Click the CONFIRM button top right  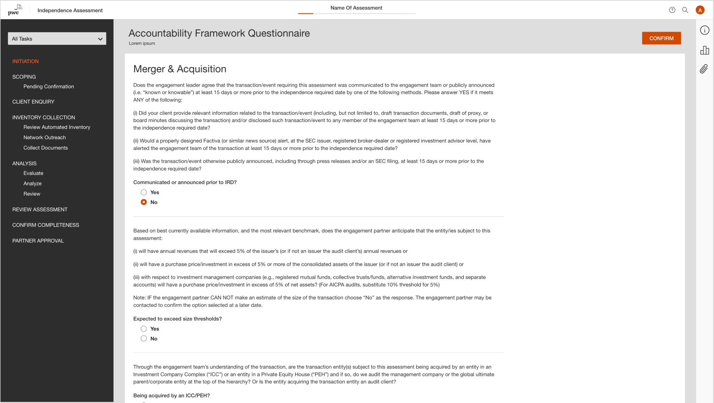(662, 38)
